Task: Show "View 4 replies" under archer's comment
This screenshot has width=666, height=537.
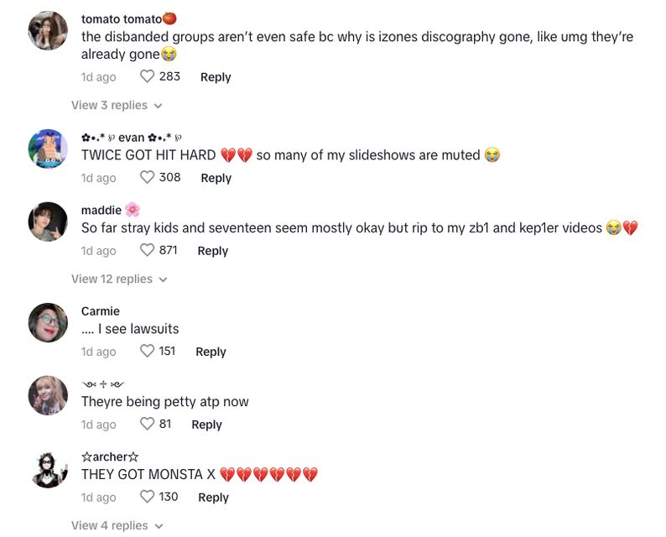Action: 116,526
